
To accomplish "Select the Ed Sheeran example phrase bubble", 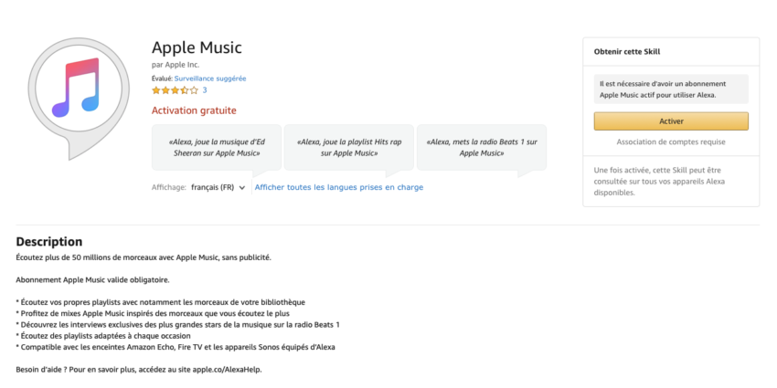I will (x=217, y=148).
